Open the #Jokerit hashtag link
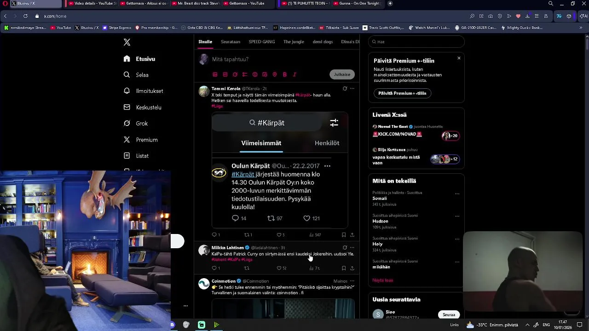 (x=219, y=260)
